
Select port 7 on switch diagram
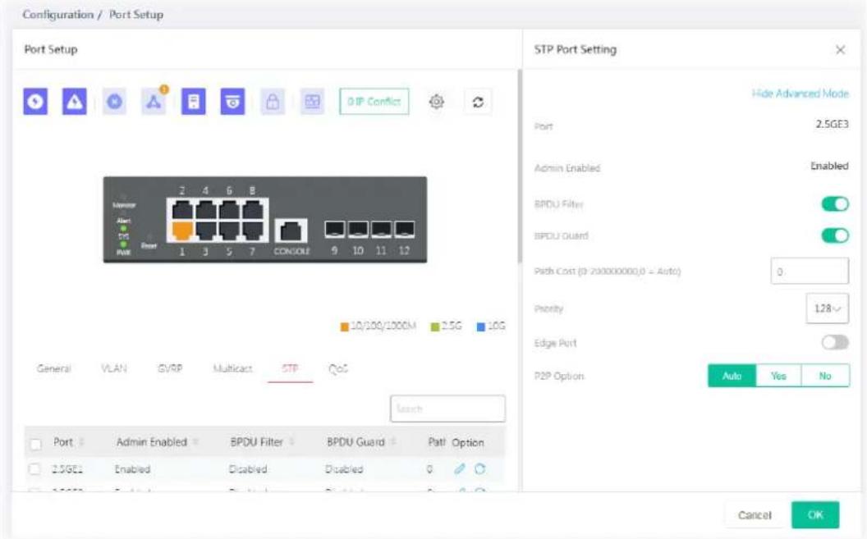252,231
